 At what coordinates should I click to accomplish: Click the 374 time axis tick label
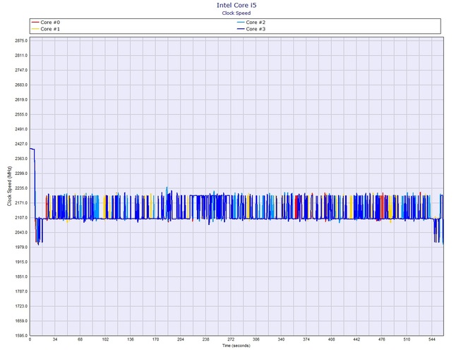[x=306, y=339]
